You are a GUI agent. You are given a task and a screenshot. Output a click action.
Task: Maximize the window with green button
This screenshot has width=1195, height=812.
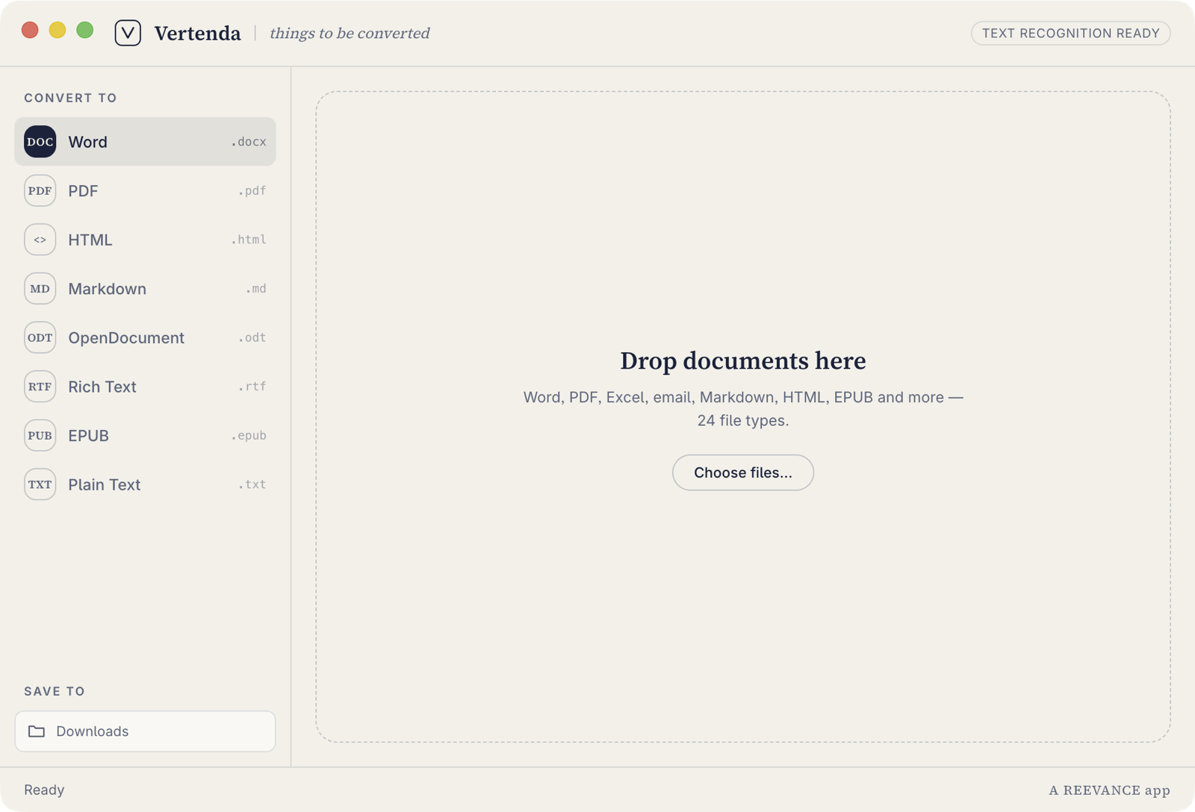85,30
